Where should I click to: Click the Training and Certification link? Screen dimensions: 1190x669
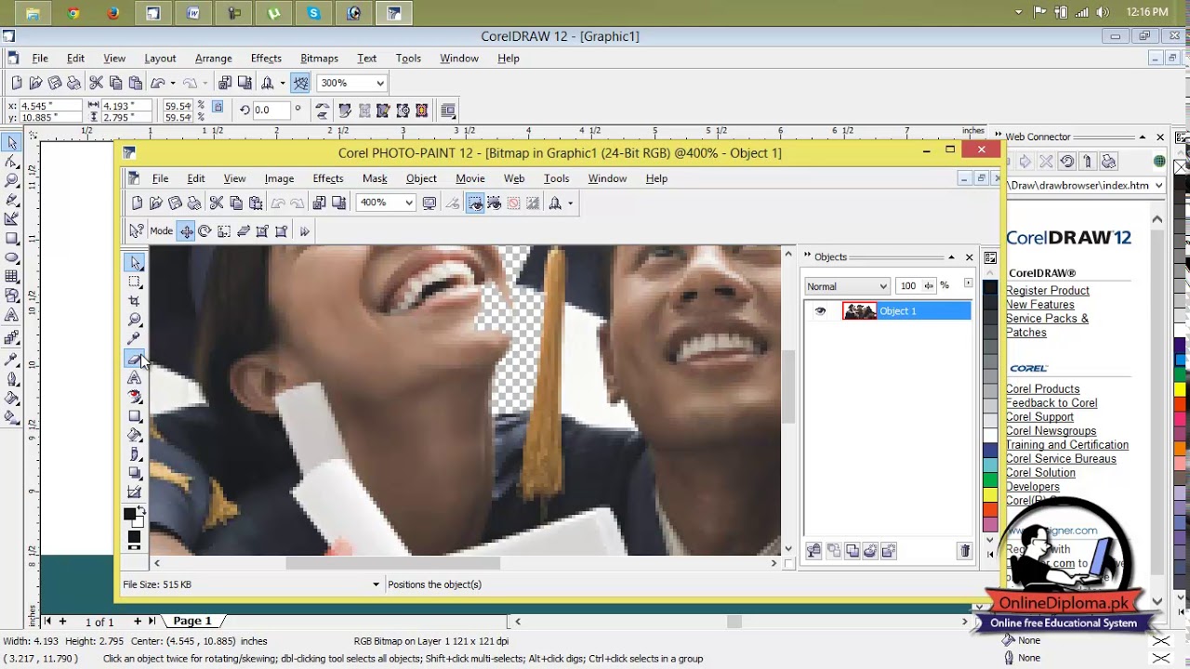[x=1066, y=445]
